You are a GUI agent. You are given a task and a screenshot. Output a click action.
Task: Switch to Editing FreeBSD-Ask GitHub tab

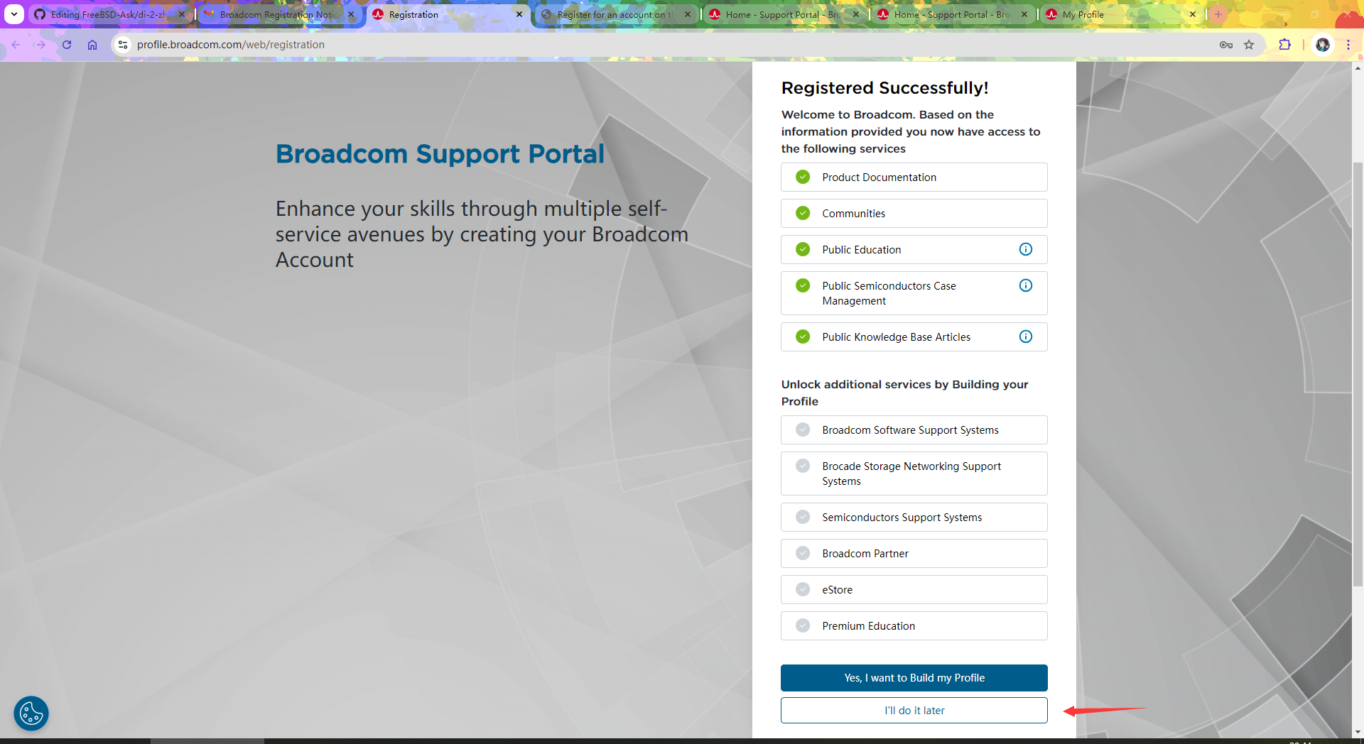pos(108,14)
